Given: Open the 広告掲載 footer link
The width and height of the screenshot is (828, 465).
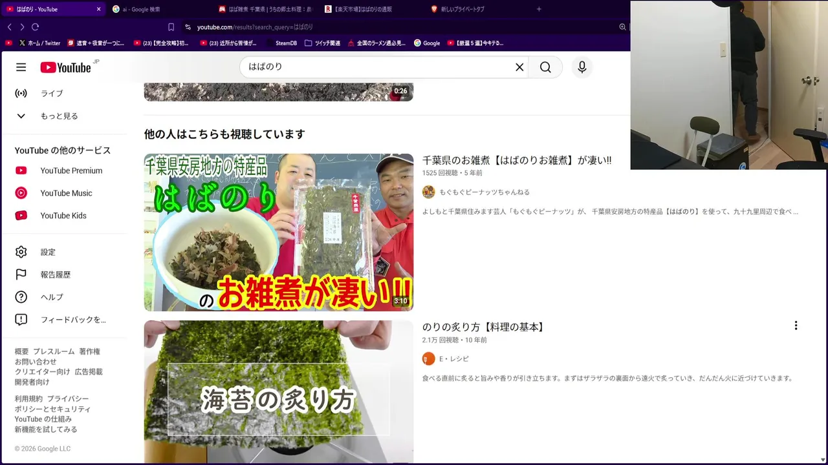Looking at the screenshot, I should [x=89, y=371].
